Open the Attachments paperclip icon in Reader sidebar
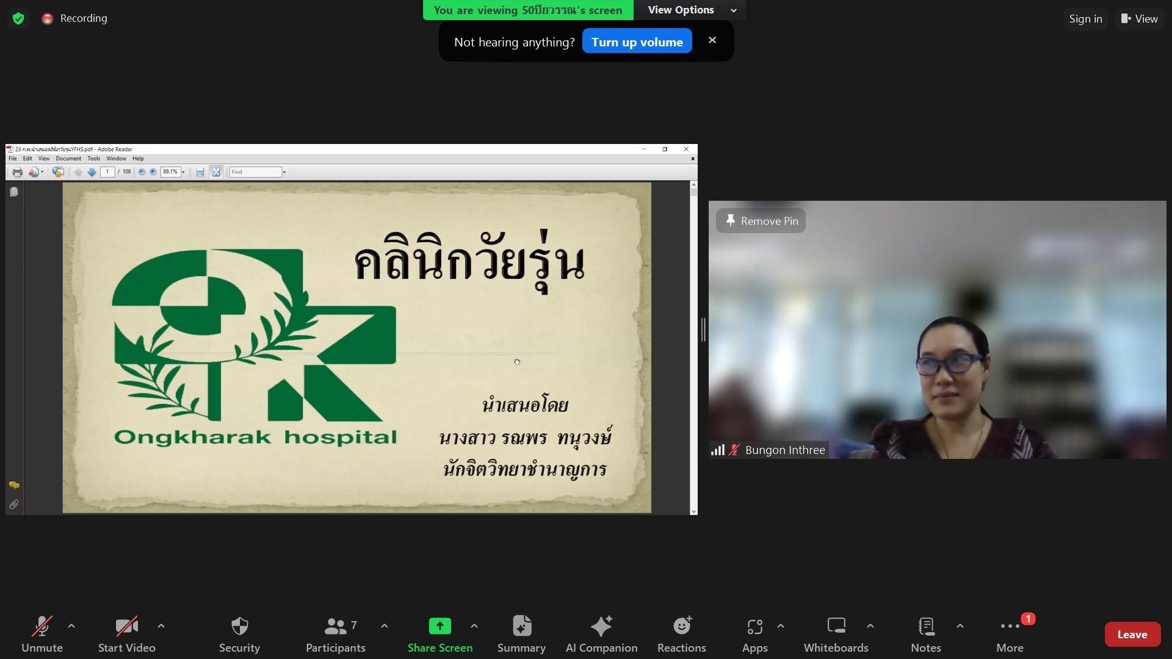The height and width of the screenshot is (659, 1172). (x=14, y=505)
